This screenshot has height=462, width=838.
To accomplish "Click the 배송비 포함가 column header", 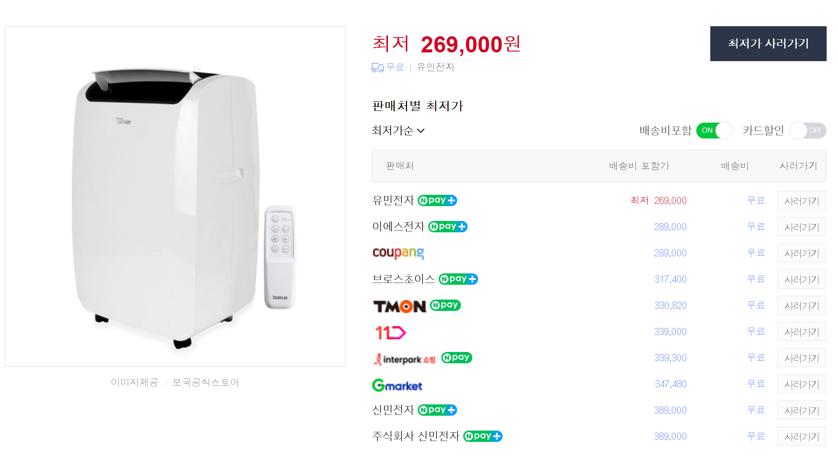I will (x=639, y=166).
